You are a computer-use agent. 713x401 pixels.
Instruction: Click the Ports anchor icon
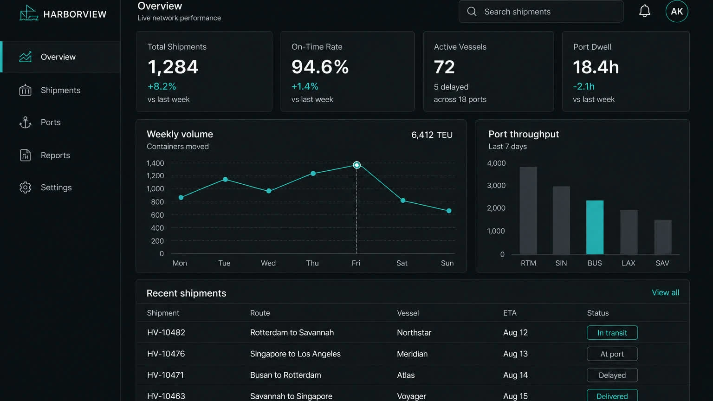(x=26, y=122)
